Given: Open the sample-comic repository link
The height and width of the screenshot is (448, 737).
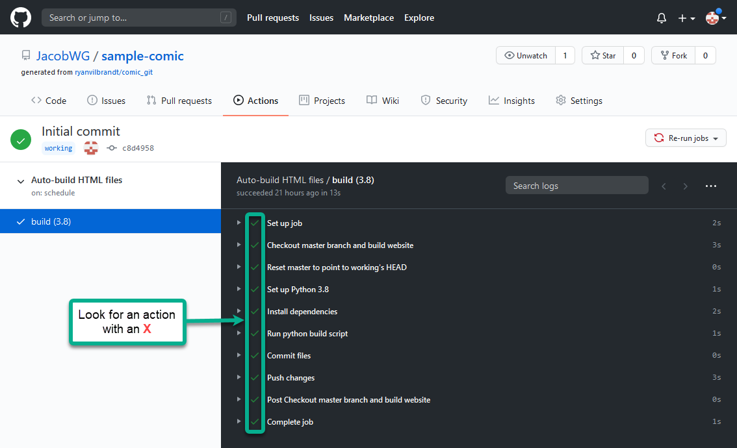Looking at the screenshot, I should click(142, 56).
